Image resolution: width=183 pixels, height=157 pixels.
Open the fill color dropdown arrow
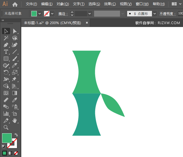tap(39, 13)
